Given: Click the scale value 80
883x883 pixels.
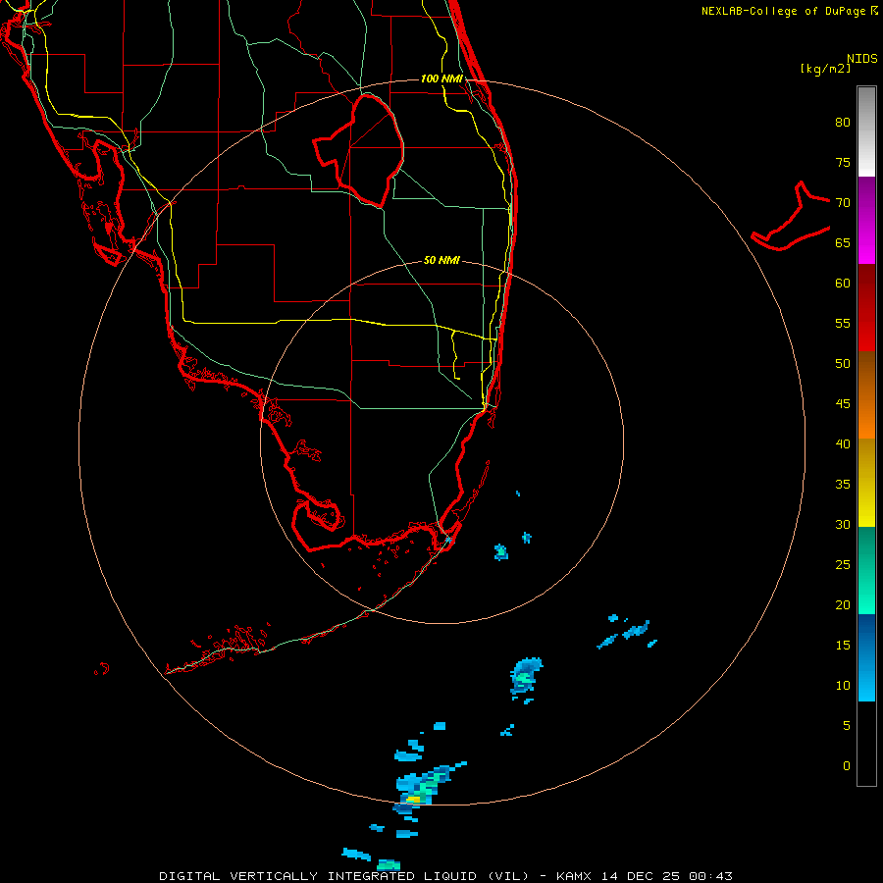Looking at the screenshot, I should (843, 123).
